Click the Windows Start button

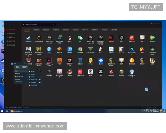2,111
